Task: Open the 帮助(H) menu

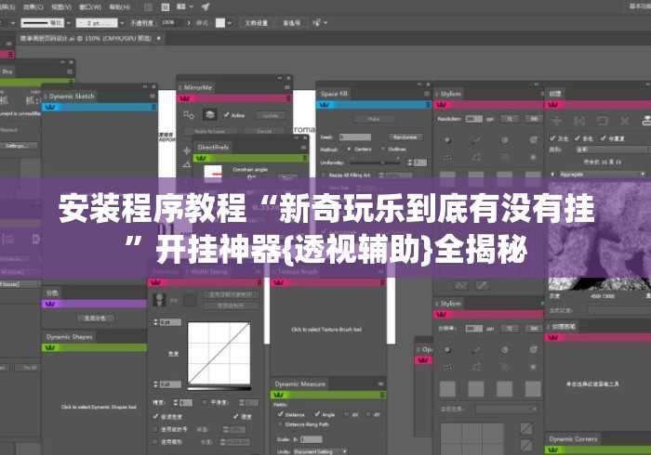Action: click(120, 6)
